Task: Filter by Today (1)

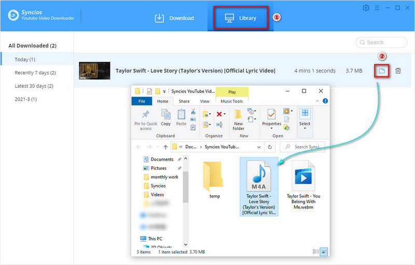Action: 37,59
